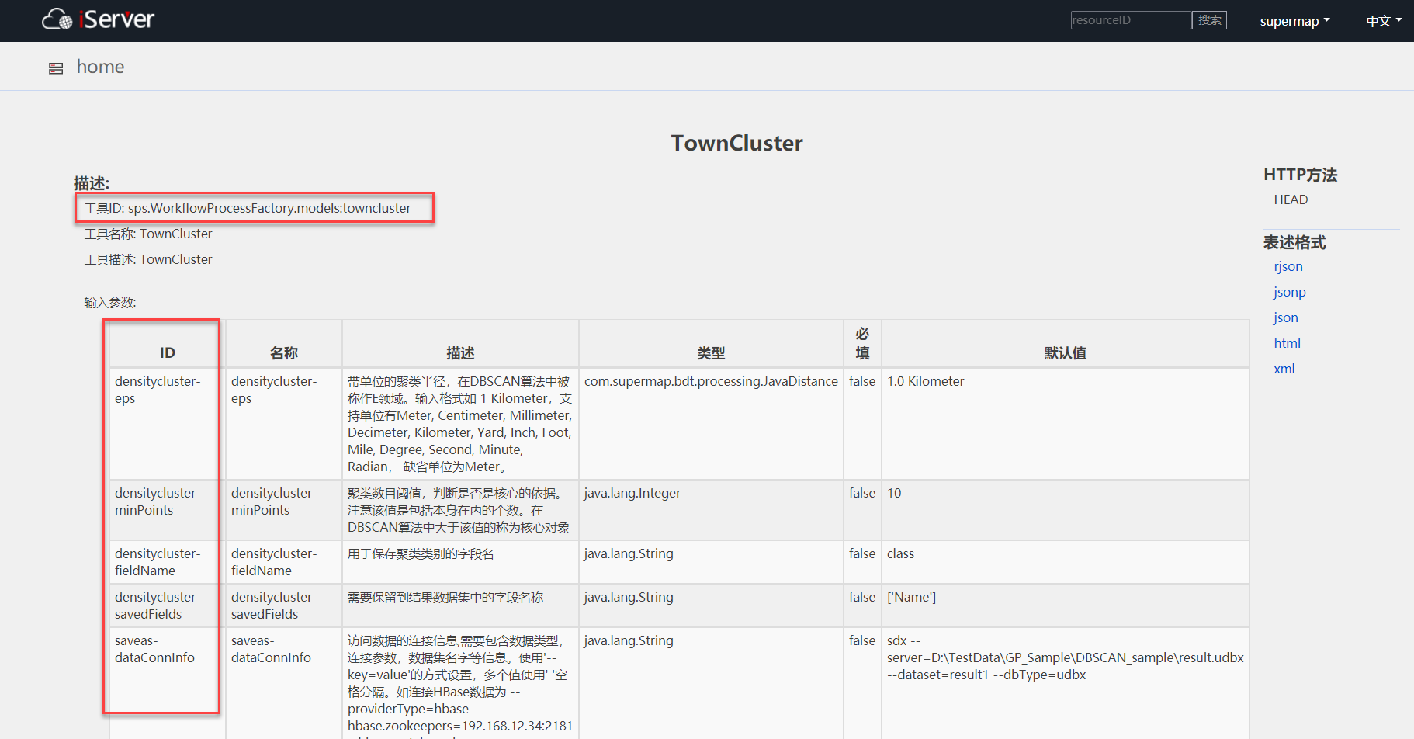Type in the resourceID search field
The height and width of the screenshot is (739, 1414).
(1130, 20)
